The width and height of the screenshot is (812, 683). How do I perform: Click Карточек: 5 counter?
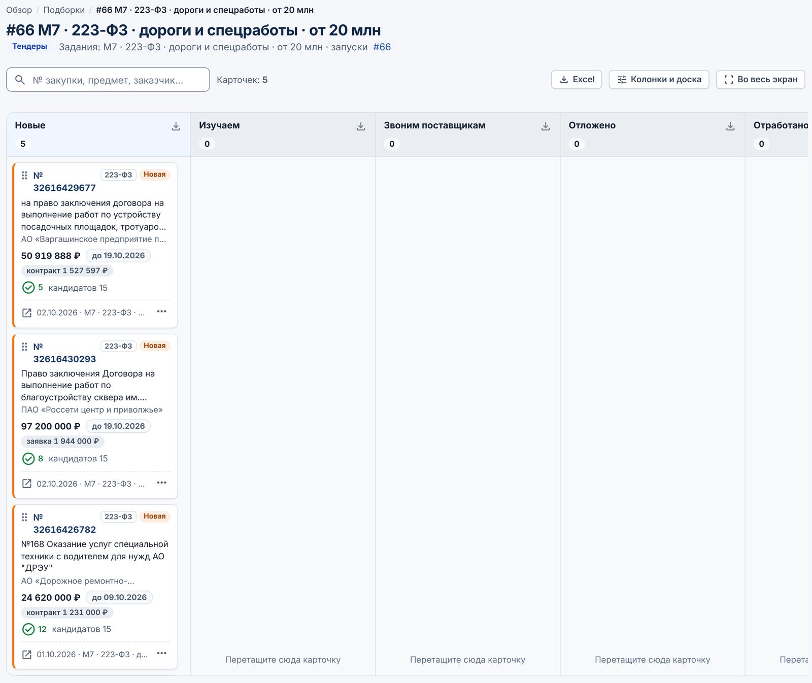[x=242, y=80]
